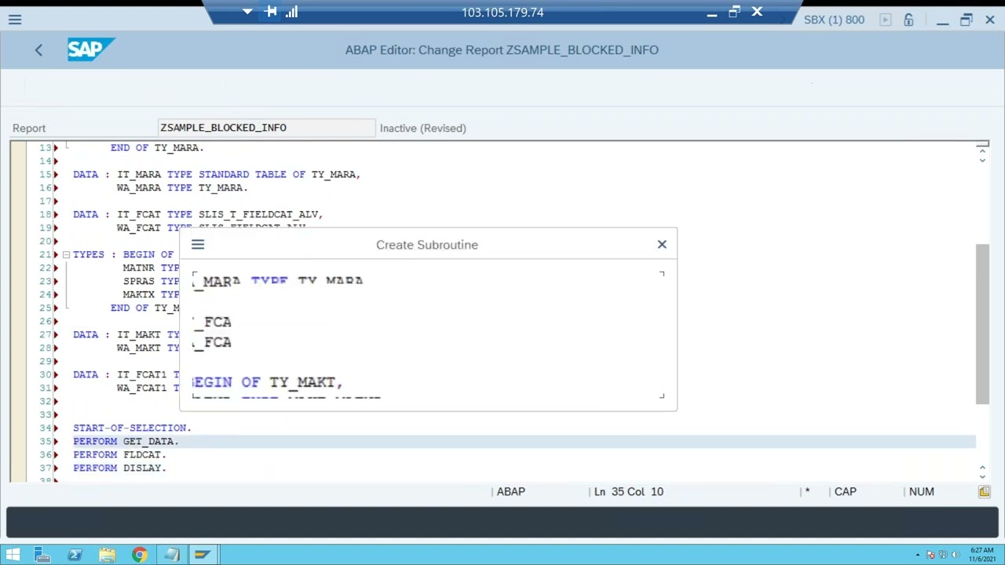
Task: Open the Windows Start menu
Action: point(13,555)
